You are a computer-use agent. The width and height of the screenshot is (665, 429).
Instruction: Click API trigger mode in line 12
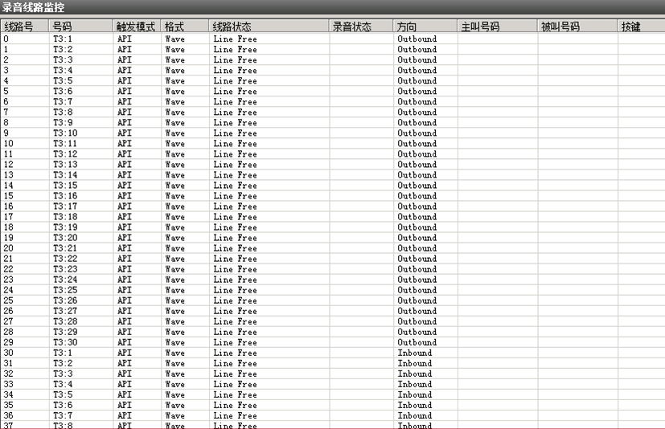click(125, 165)
